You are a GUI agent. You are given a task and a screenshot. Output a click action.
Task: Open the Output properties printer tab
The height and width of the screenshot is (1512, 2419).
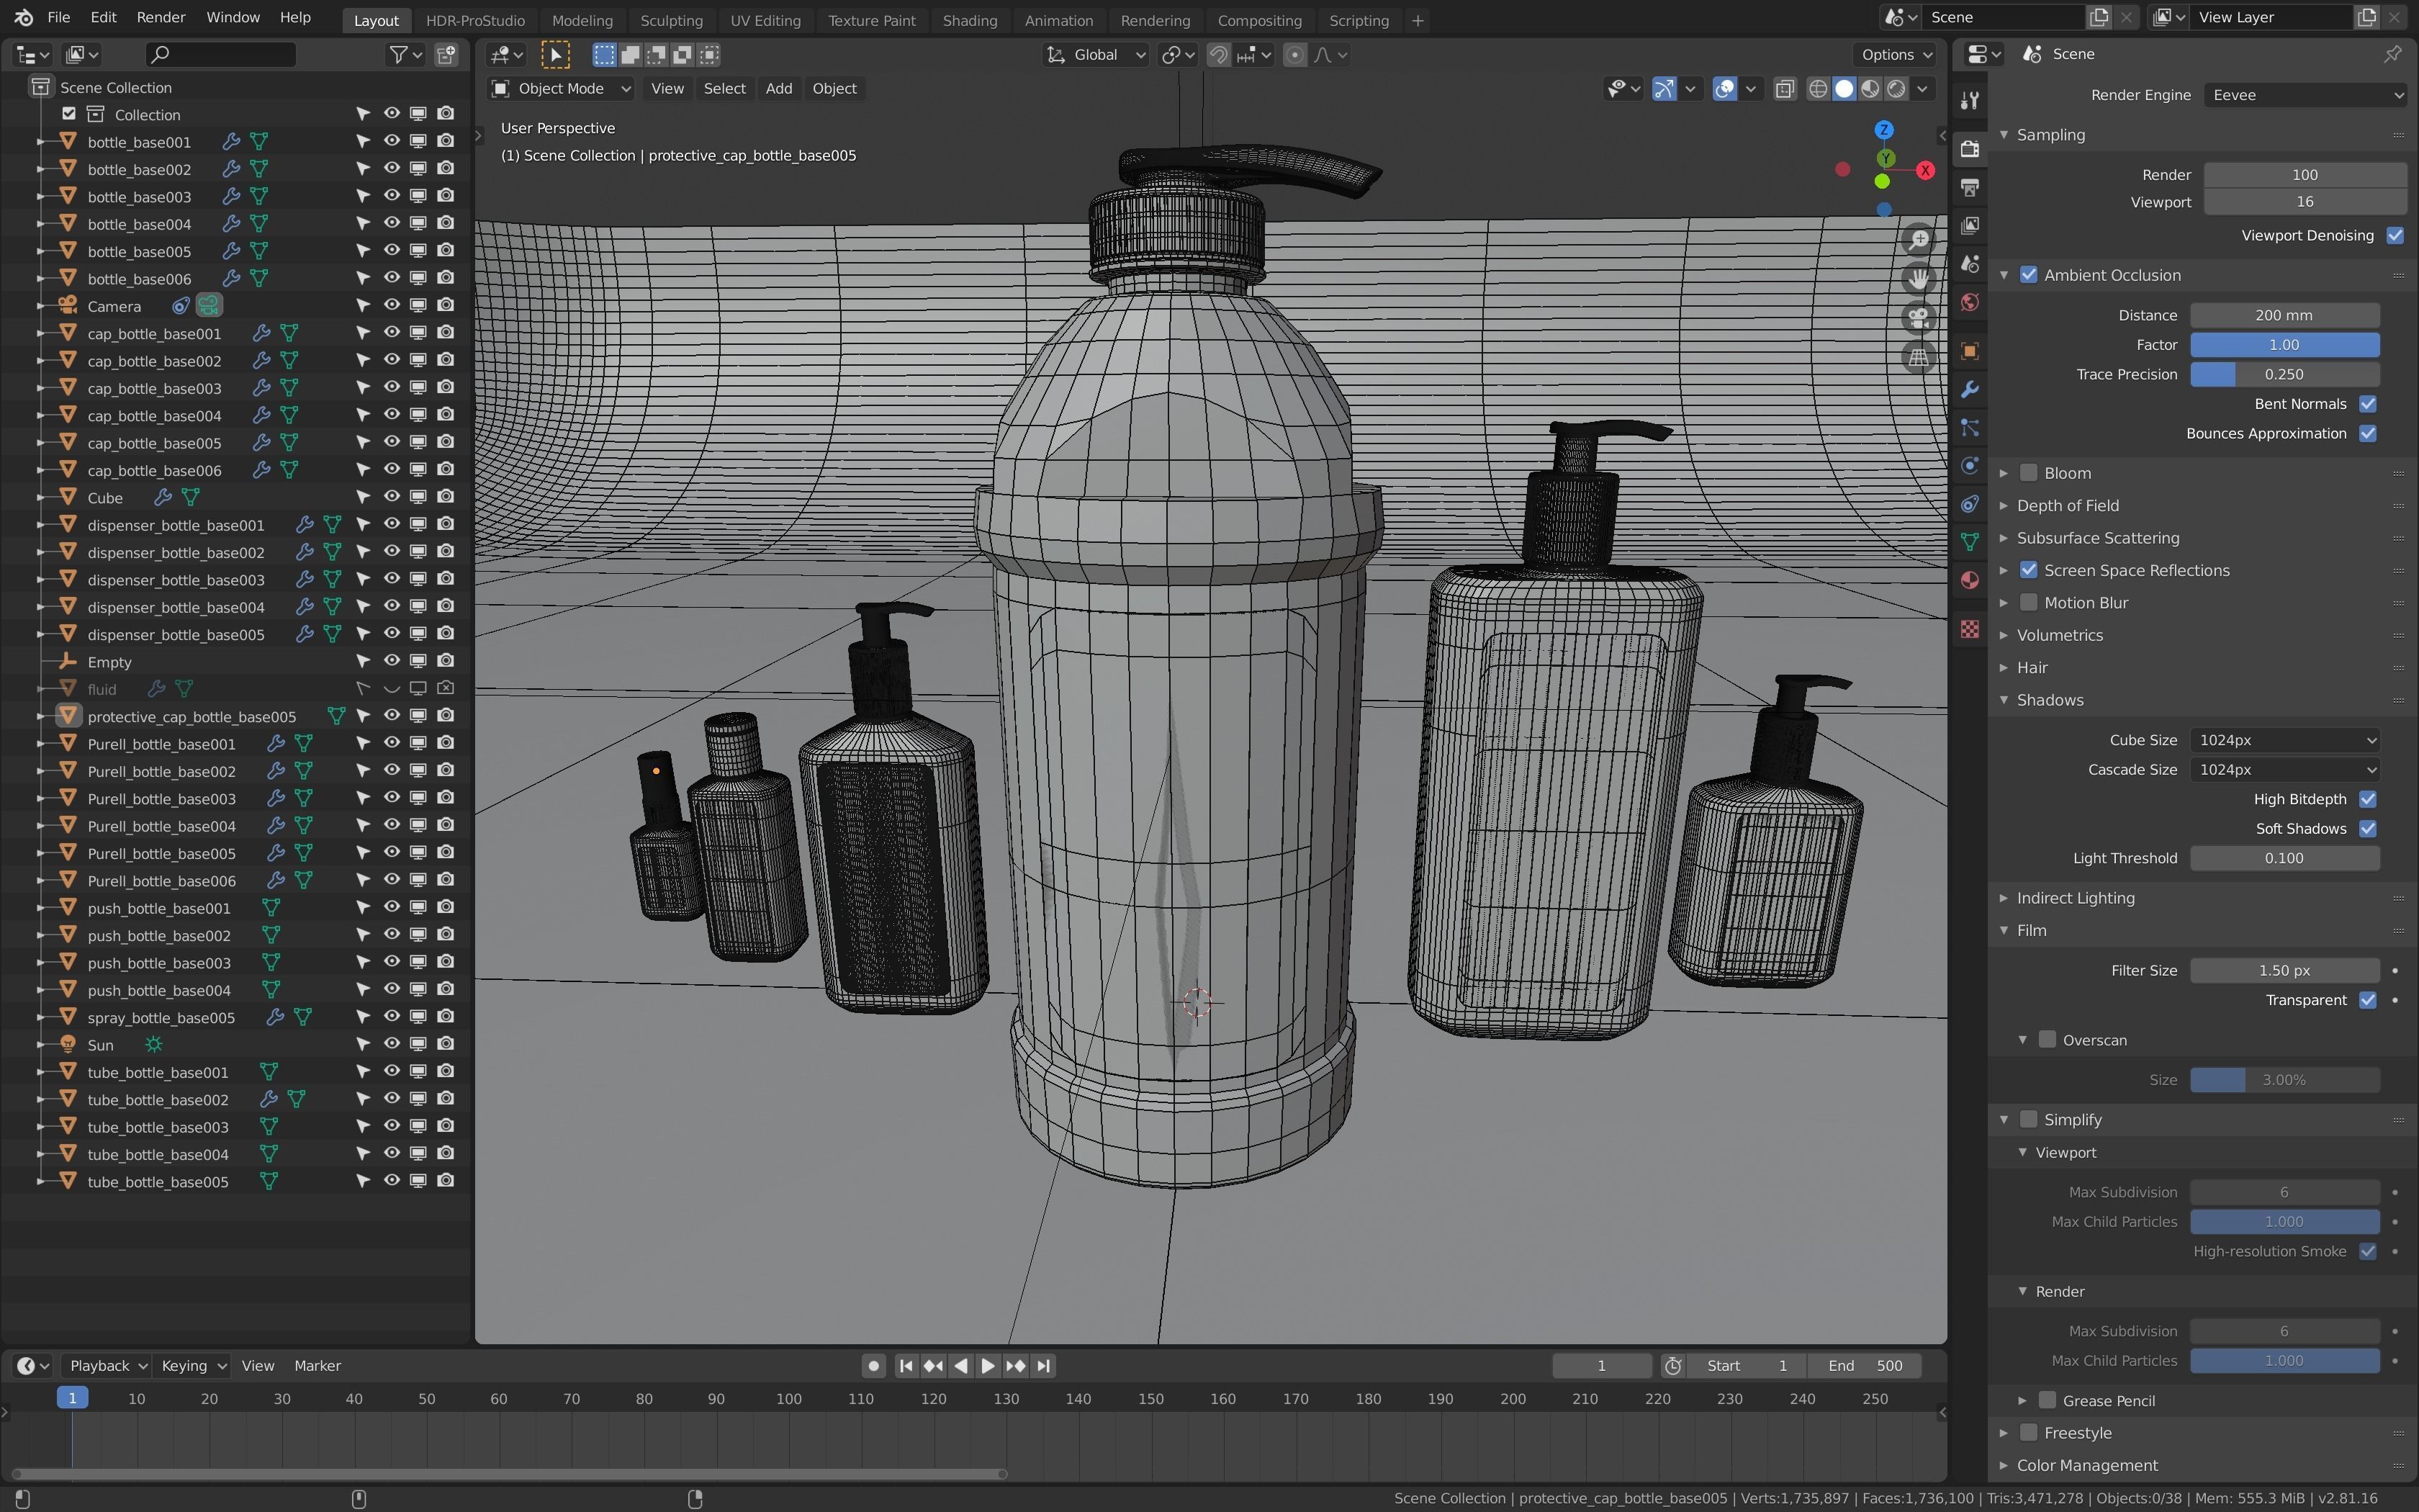pos(1969,188)
